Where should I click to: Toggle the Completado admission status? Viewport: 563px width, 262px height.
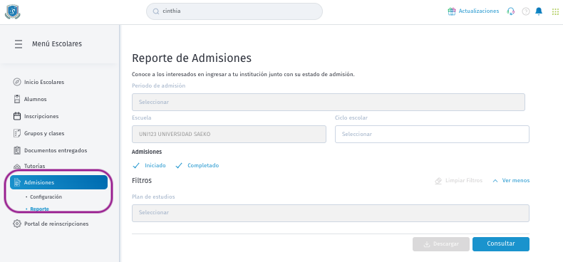point(197,165)
